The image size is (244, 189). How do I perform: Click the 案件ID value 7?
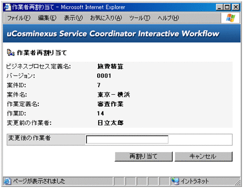[x=99, y=85]
